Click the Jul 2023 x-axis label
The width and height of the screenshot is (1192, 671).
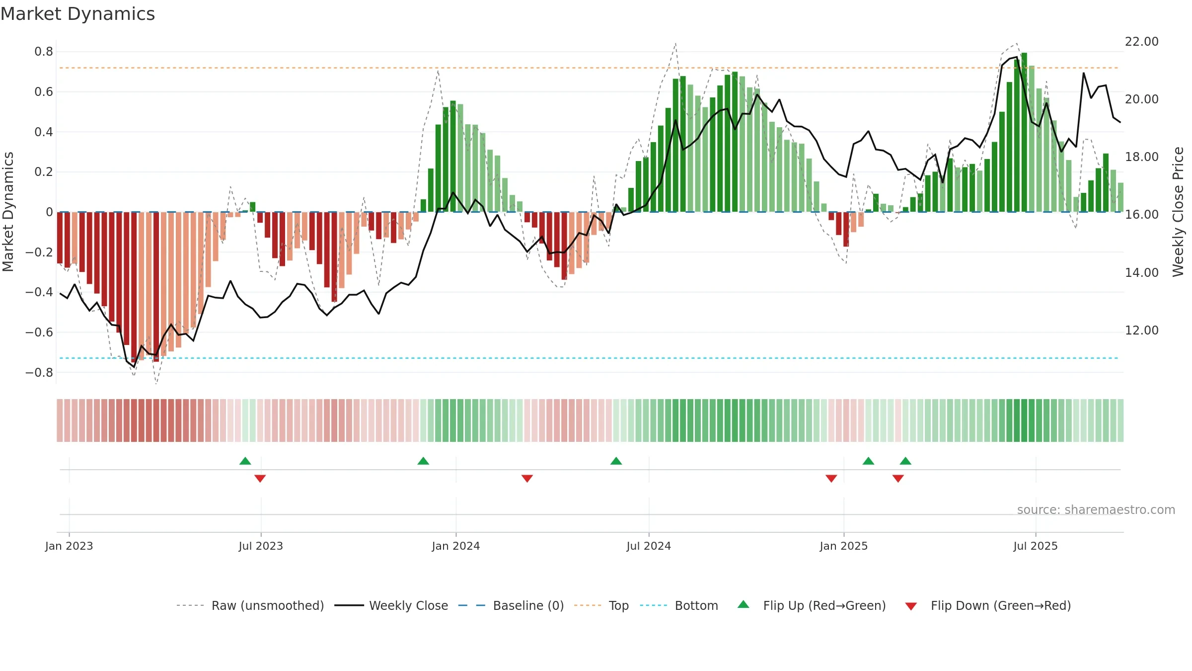click(x=261, y=546)
